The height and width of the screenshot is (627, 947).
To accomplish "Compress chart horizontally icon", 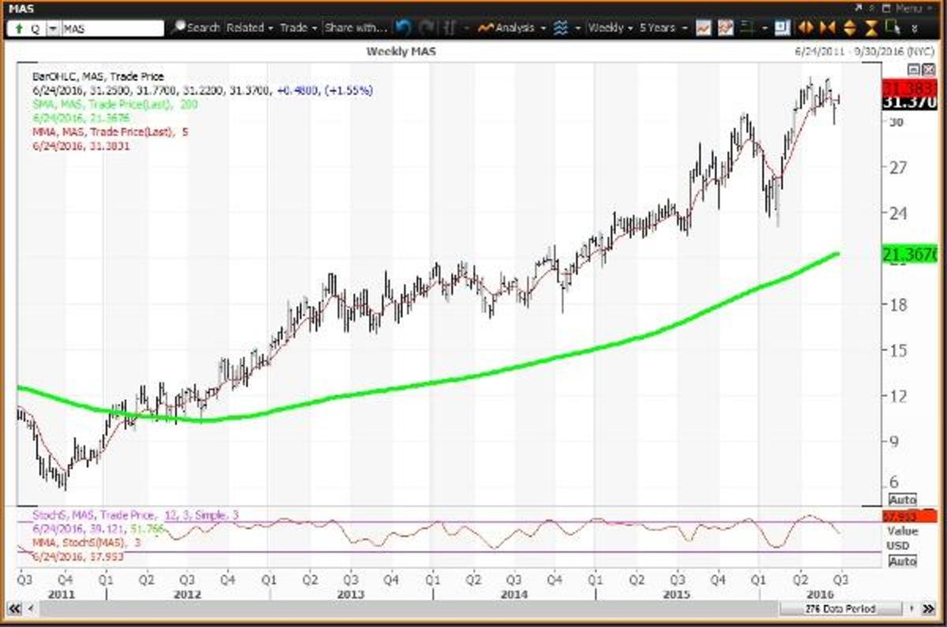I will click(828, 28).
